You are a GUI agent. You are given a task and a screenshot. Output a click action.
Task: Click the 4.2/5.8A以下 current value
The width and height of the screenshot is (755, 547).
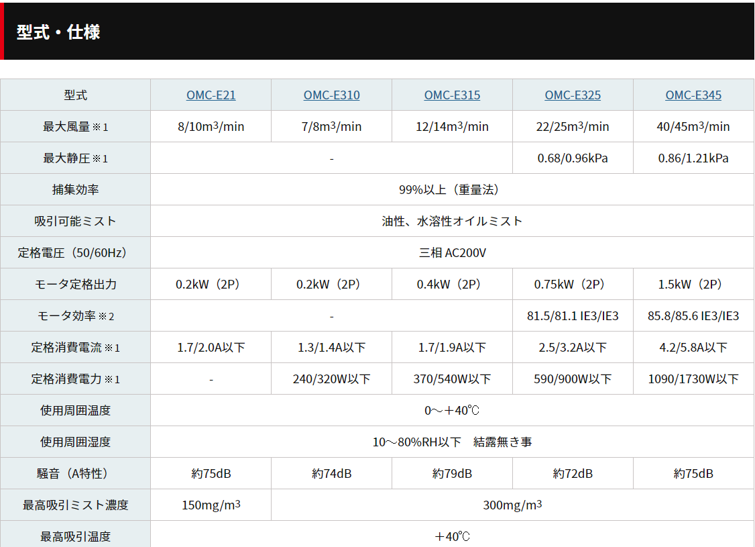coord(693,348)
